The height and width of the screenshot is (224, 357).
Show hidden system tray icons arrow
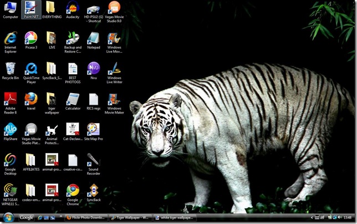[312, 218]
